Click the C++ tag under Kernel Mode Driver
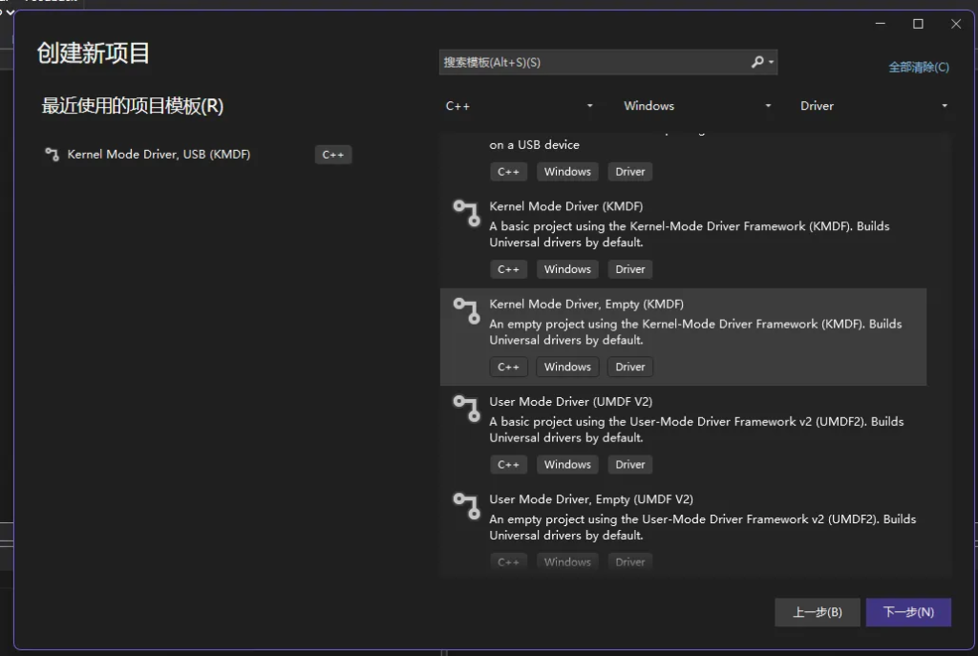 click(x=508, y=268)
